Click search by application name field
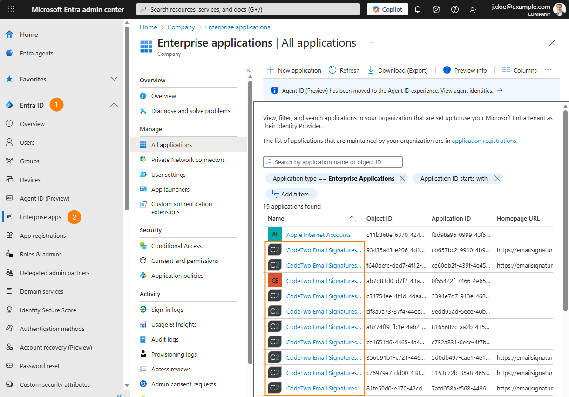The width and height of the screenshot is (569, 397). pos(333,162)
